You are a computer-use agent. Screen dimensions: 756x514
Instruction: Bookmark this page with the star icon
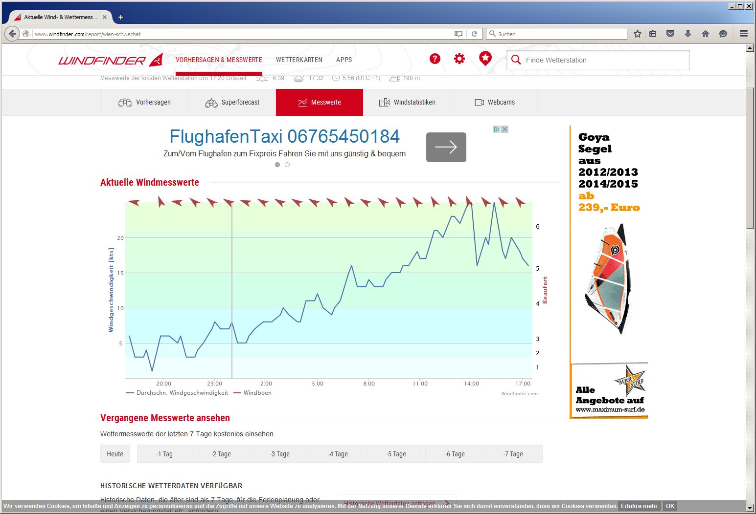(637, 34)
